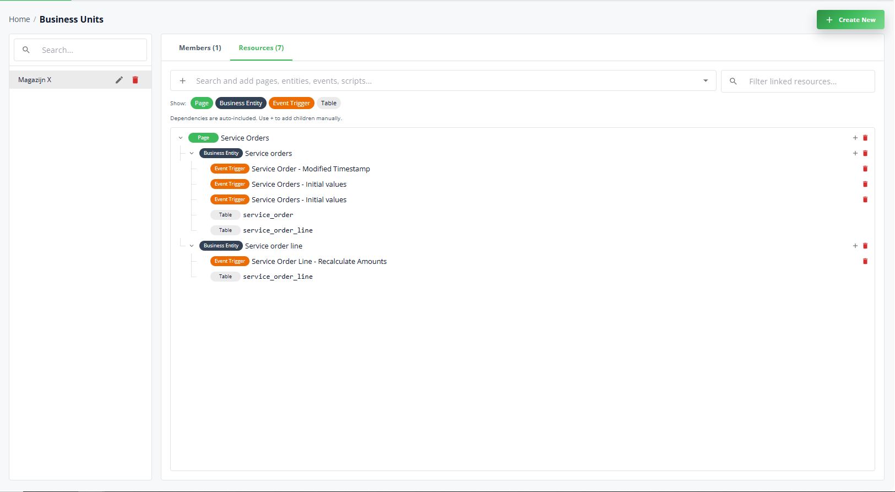
Task: Click the magnifier icon in the sidebar search
Action: coord(26,50)
